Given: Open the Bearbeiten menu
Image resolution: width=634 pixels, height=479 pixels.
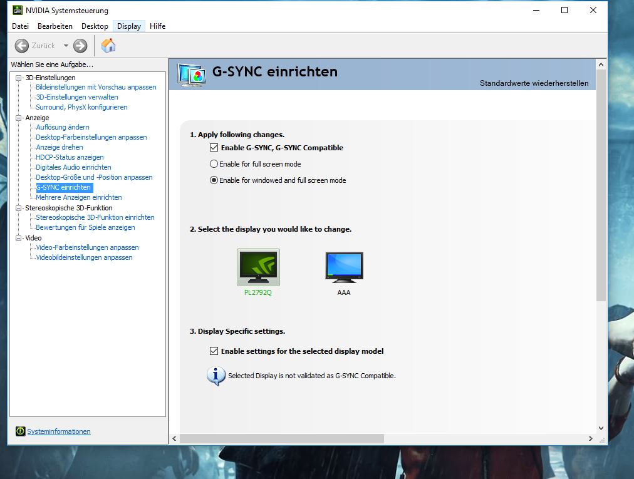Looking at the screenshot, I should [x=55, y=26].
